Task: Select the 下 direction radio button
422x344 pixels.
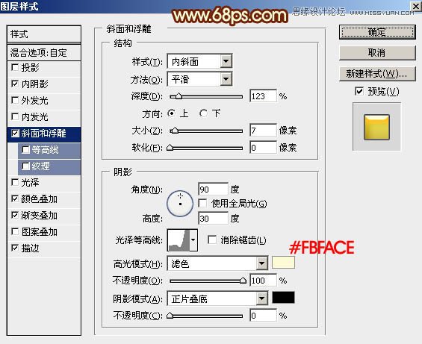Action: click(x=203, y=113)
